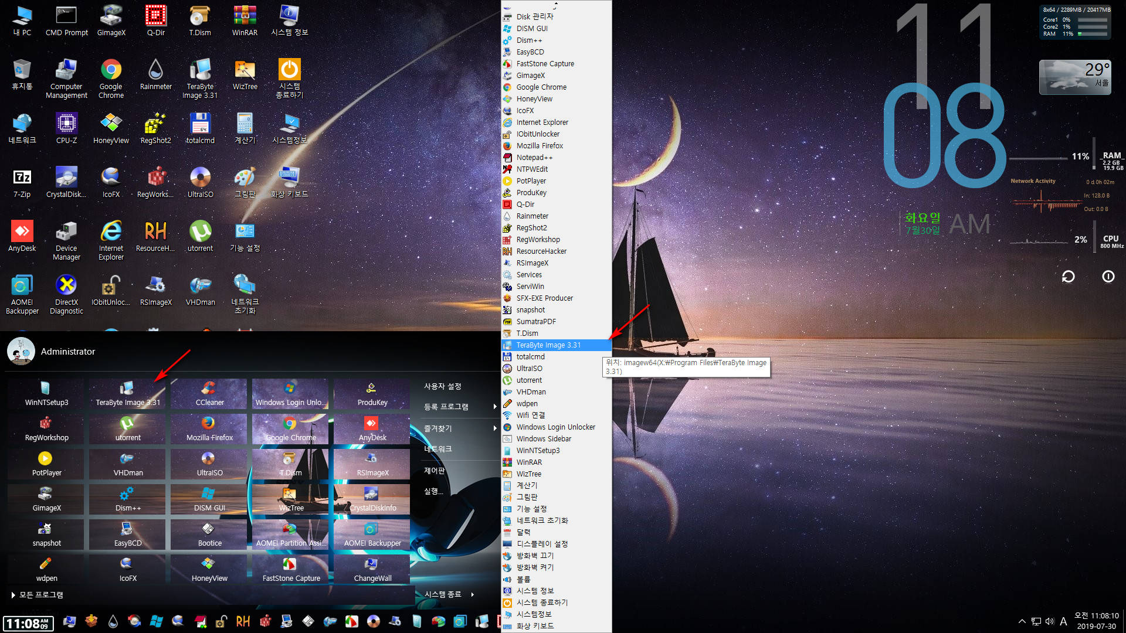Select CPU-Z desktop icon
Screen dimensions: 1126x633
(66, 129)
